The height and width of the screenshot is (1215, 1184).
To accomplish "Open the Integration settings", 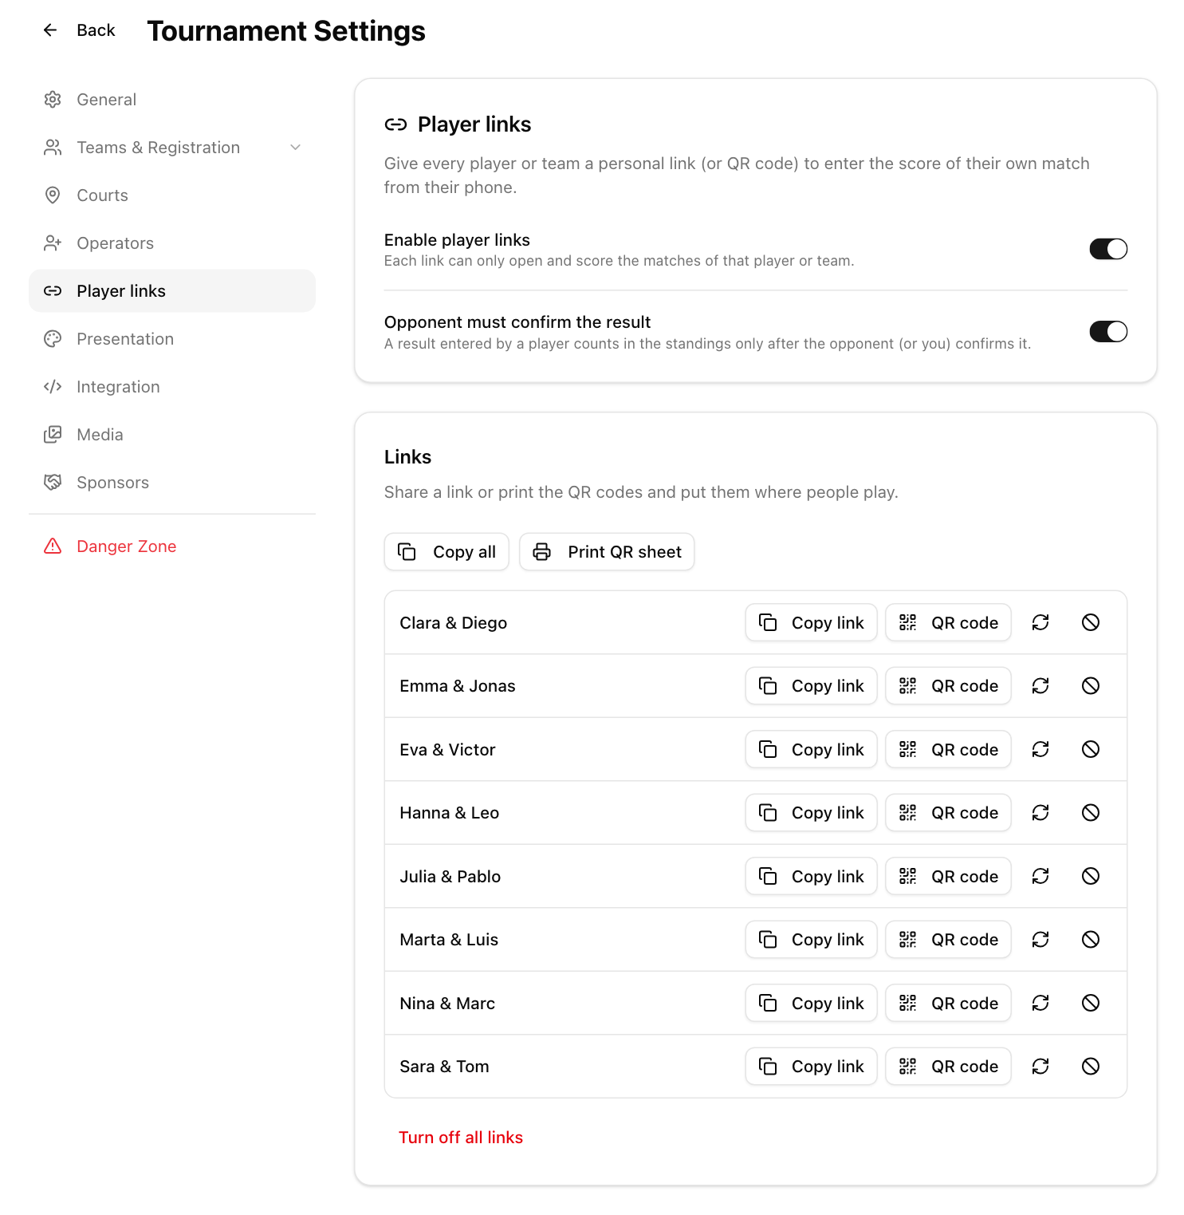I will coord(172,387).
